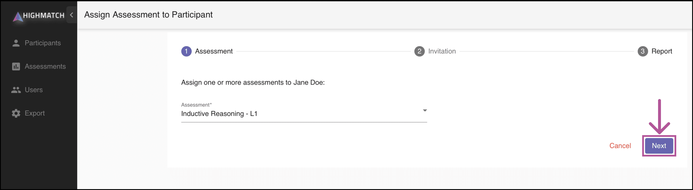This screenshot has width=693, height=190.
Task: Collapse the sidebar with the chevron
Action: (x=72, y=15)
